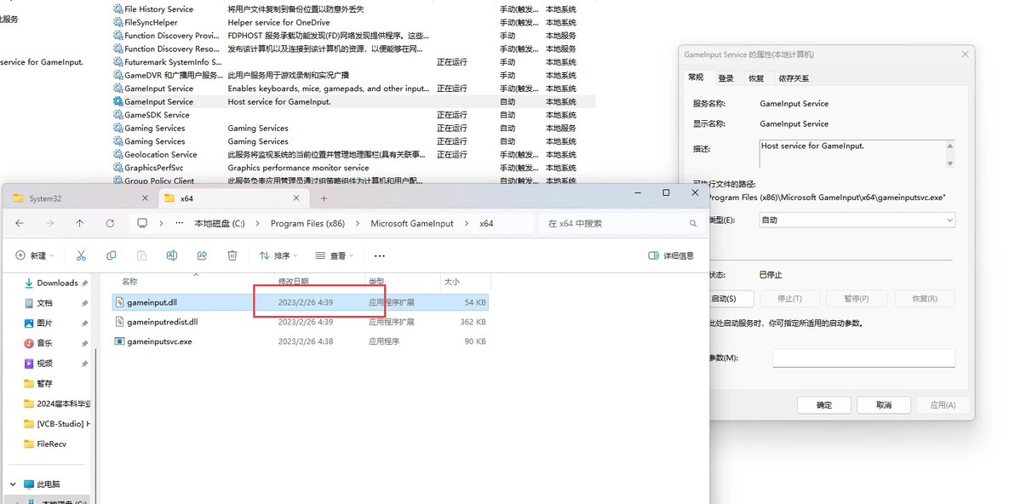Viewport: 1015px width, 504px height.
Task: Open Downloads in the navigation sidebar
Action: [56, 283]
